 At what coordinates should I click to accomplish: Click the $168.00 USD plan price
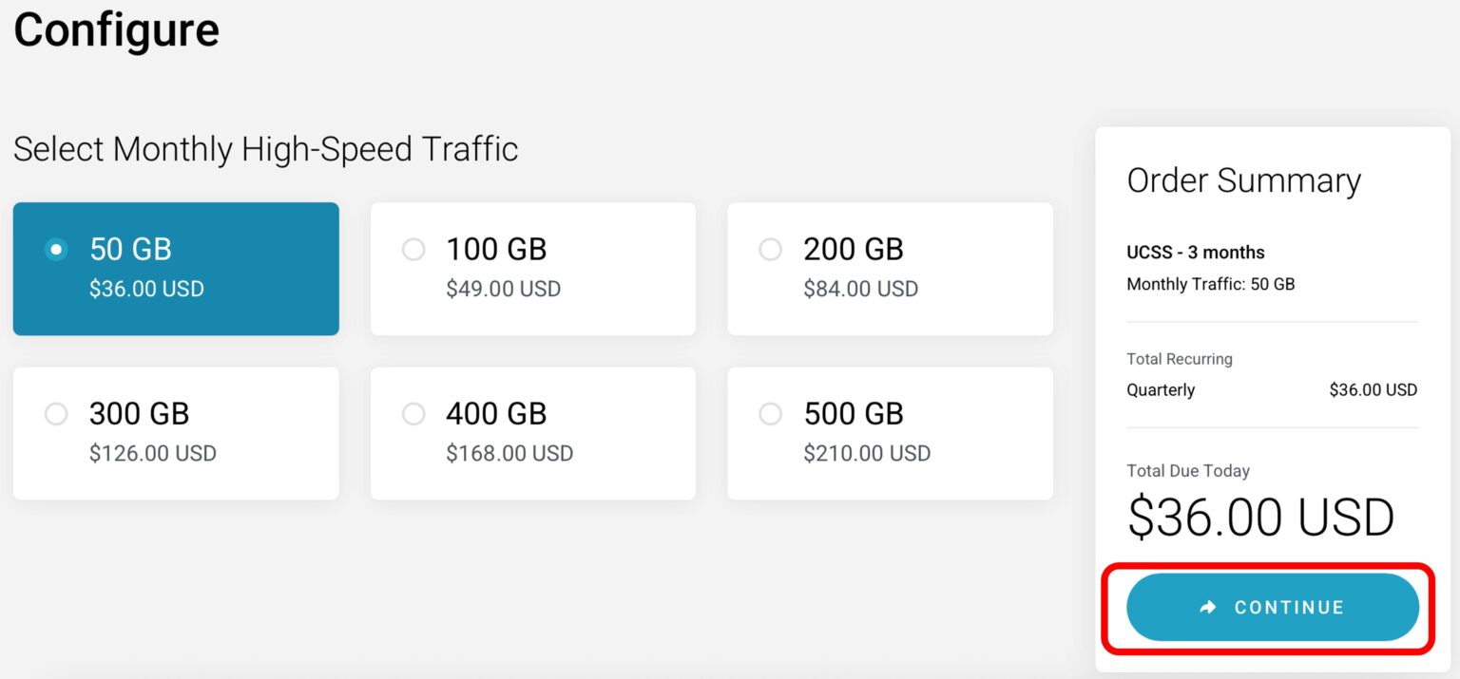point(509,453)
